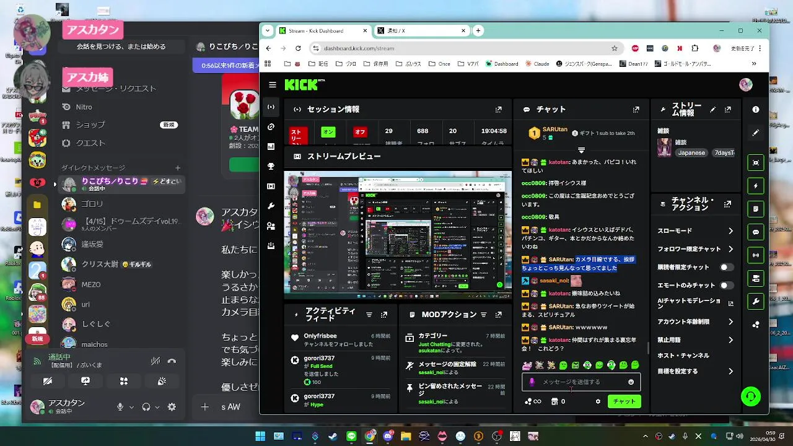This screenshot has height=446, width=793.
Task: Open a new Chrome tab
Action: [478, 30]
